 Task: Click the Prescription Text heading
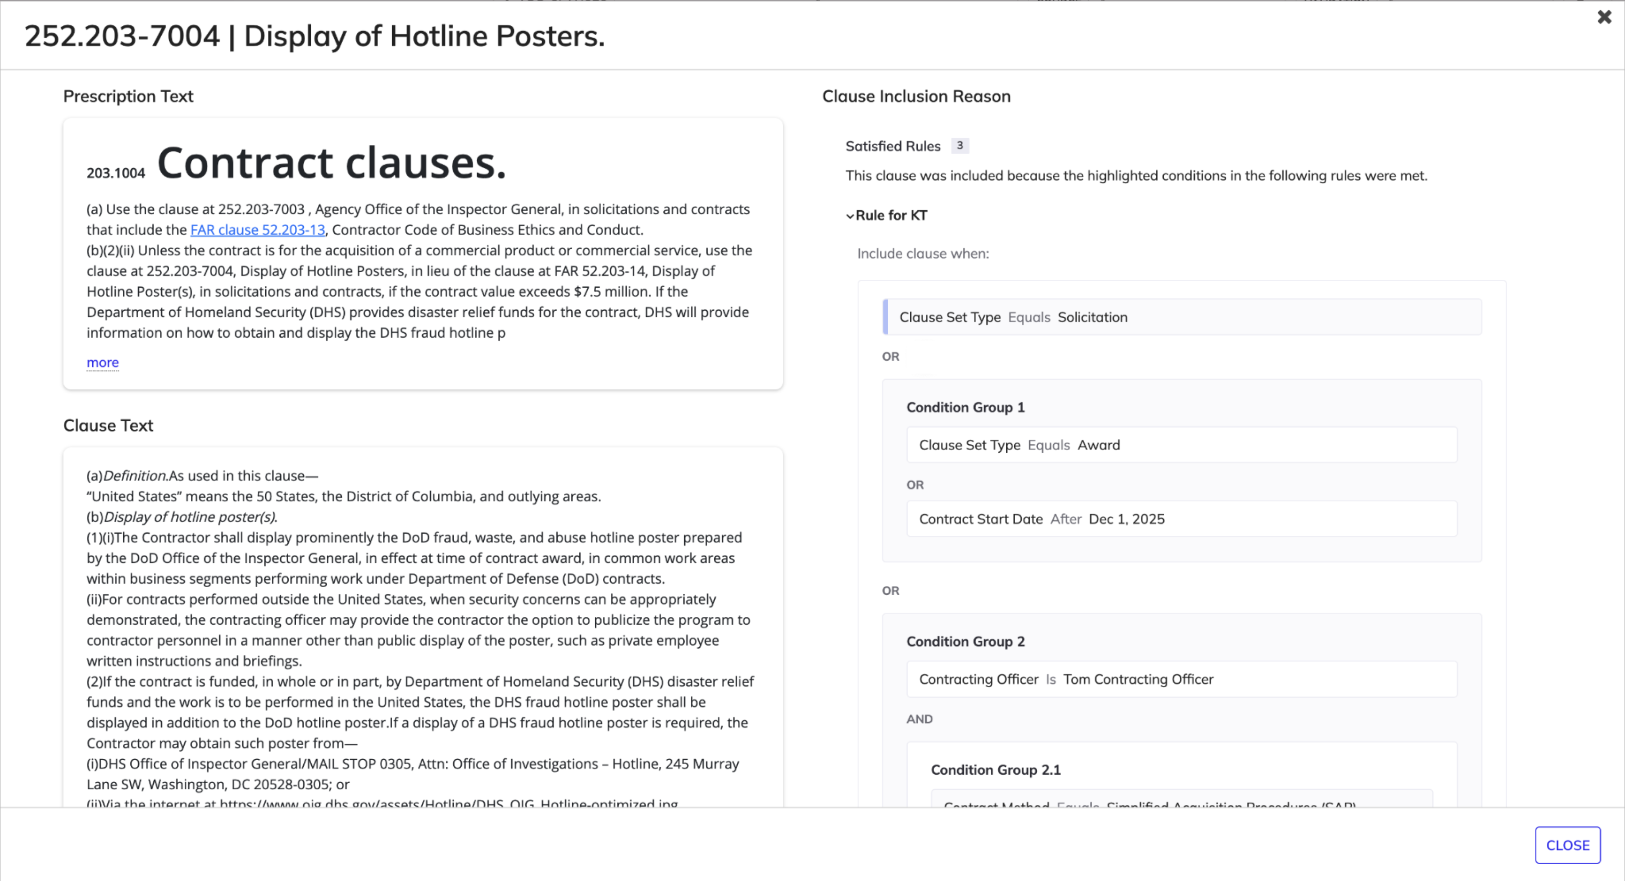(128, 96)
